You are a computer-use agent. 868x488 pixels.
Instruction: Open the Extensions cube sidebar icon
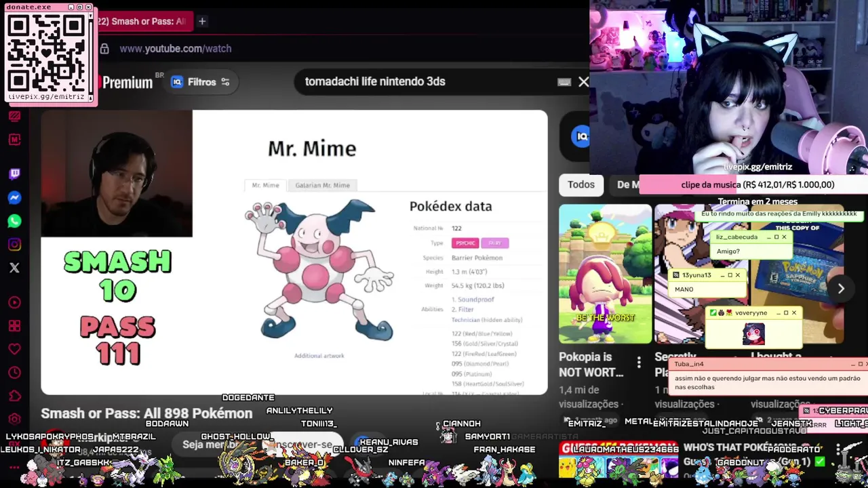click(14, 396)
